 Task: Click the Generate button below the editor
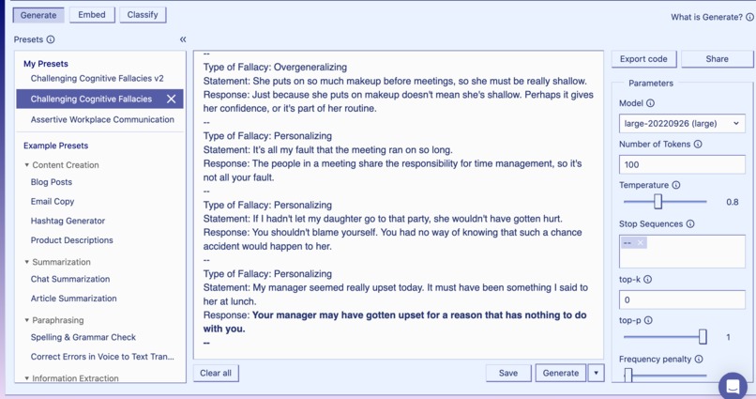[561, 373]
